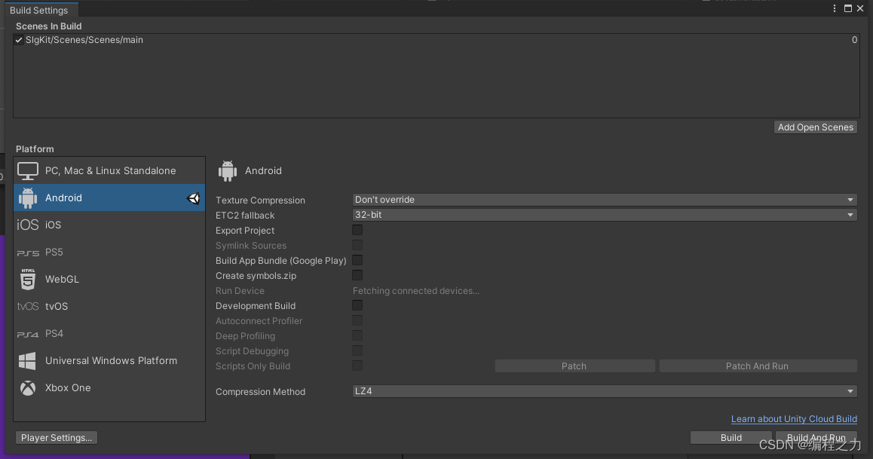Click the Build button
The image size is (873, 459).
(x=731, y=438)
